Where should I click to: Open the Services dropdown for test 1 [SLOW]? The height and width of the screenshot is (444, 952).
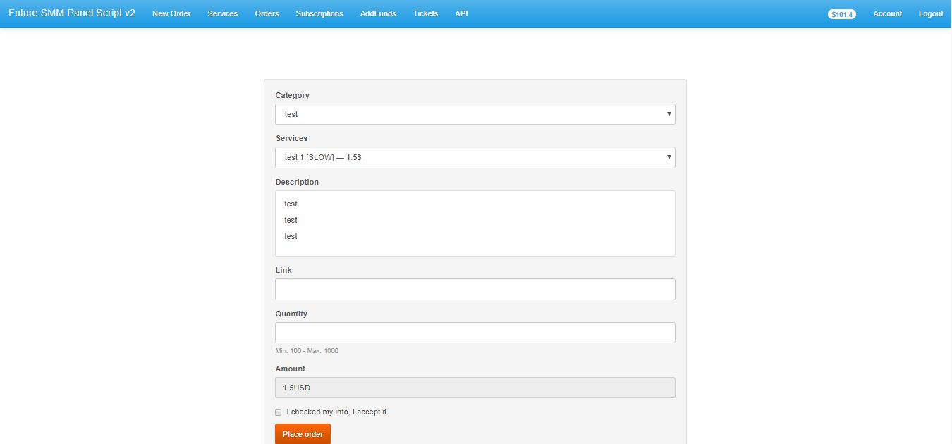tap(475, 157)
